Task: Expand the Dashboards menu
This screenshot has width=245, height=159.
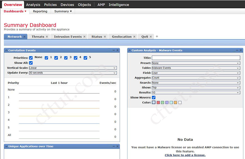Action: click(15, 11)
